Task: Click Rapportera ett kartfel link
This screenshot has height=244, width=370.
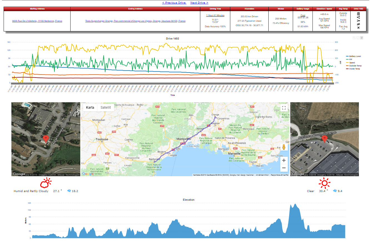Action: [279, 175]
